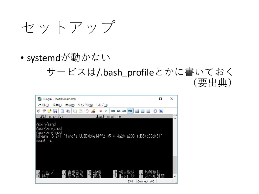Screen dimensions: 259x194
Task: Maximize the RLogin window
Action: [x=160, y=99]
